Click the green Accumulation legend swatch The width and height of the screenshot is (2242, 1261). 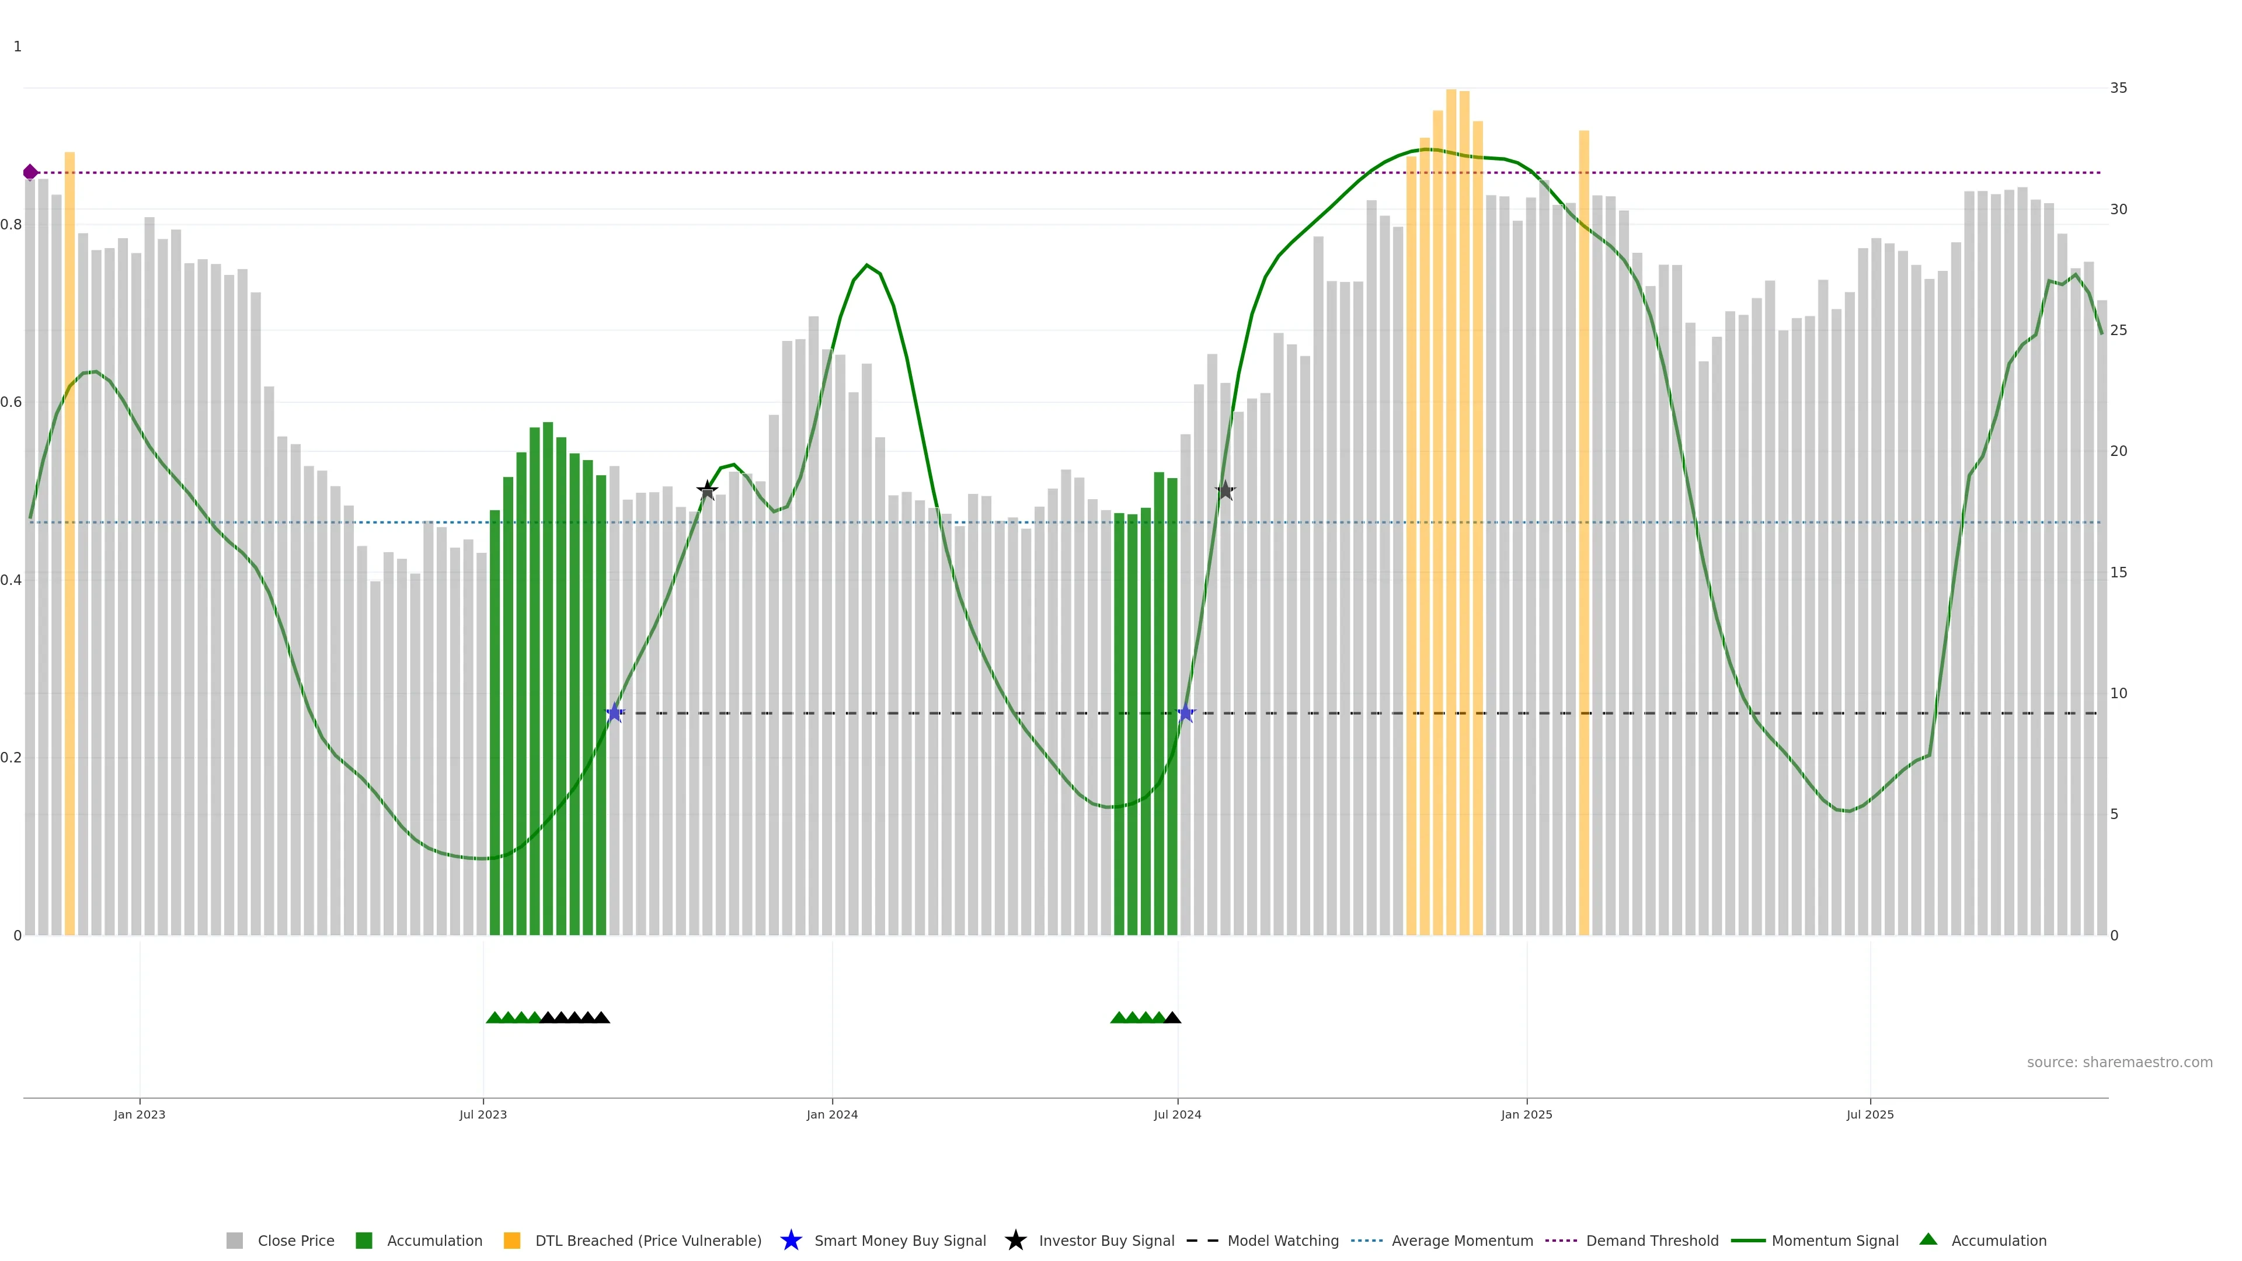pos(364,1240)
